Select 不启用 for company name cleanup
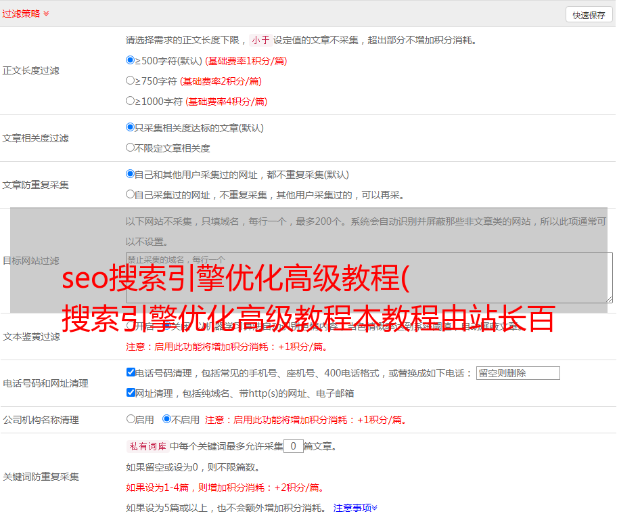This screenshot has height=520, width=617. [167, 419]
